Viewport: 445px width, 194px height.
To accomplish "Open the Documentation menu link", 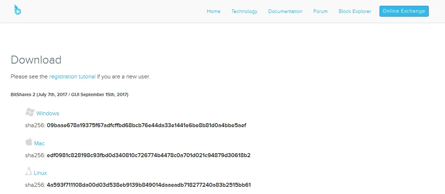I will tap(285, 11).
